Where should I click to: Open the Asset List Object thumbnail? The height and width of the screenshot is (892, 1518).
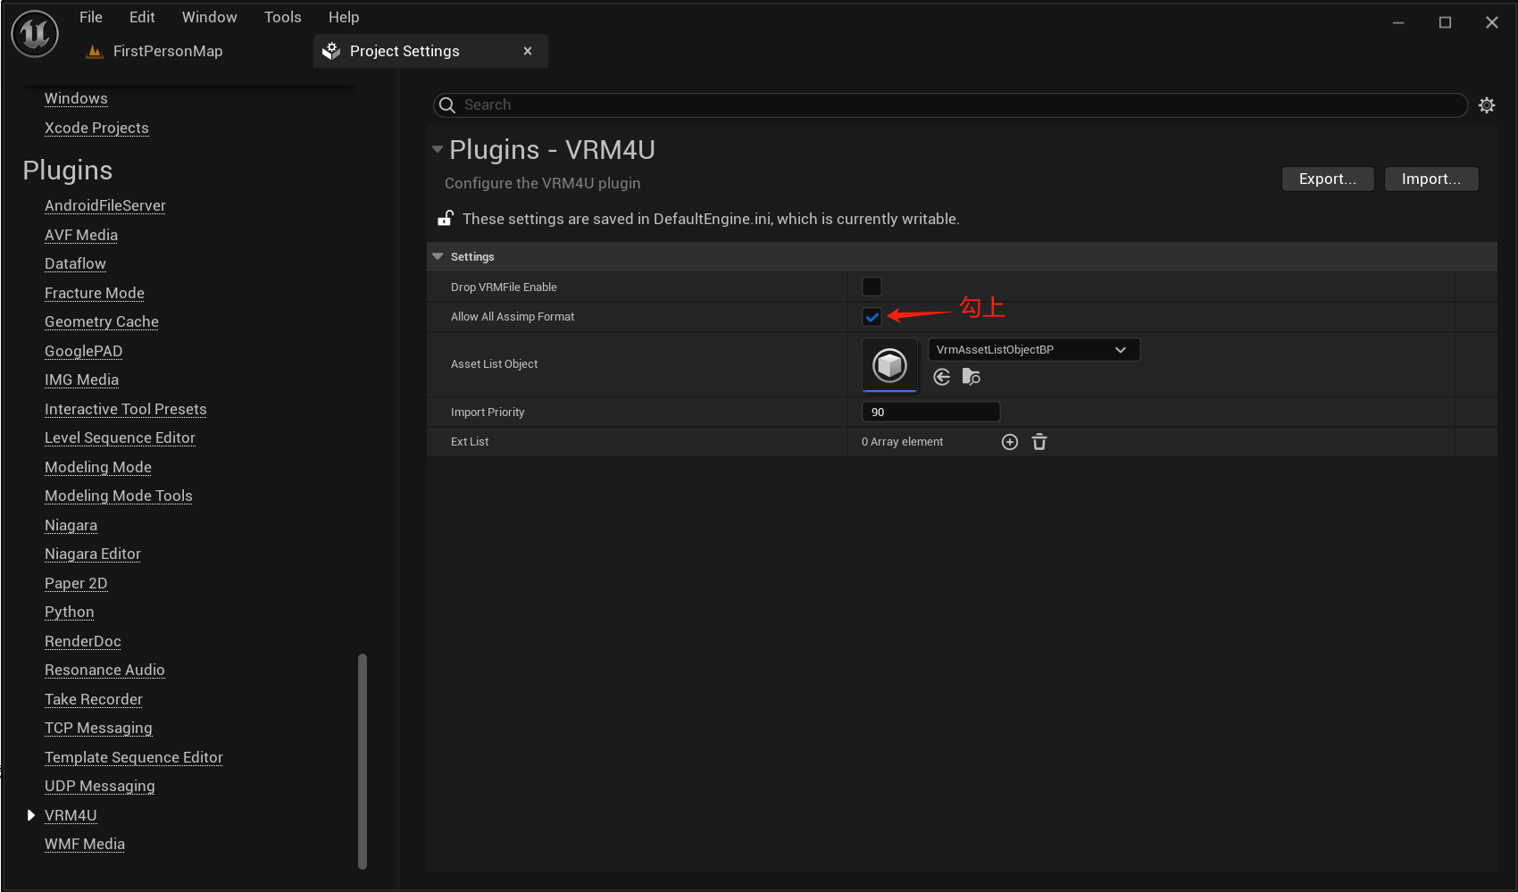pyautogui.click(x=889, y=364)
